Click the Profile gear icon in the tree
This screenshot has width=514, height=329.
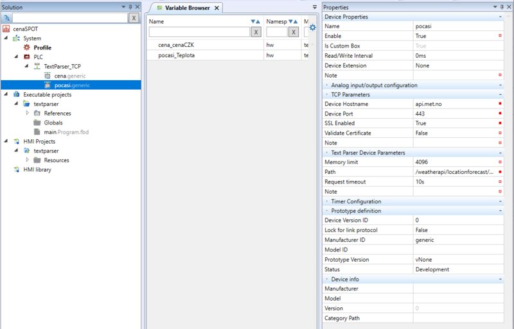pyautogui.click(x=27, y=47)
